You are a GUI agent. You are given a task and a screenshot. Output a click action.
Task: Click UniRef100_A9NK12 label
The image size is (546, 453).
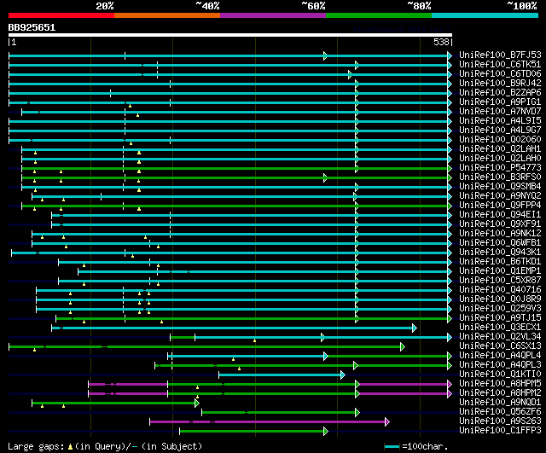point(500,234)
